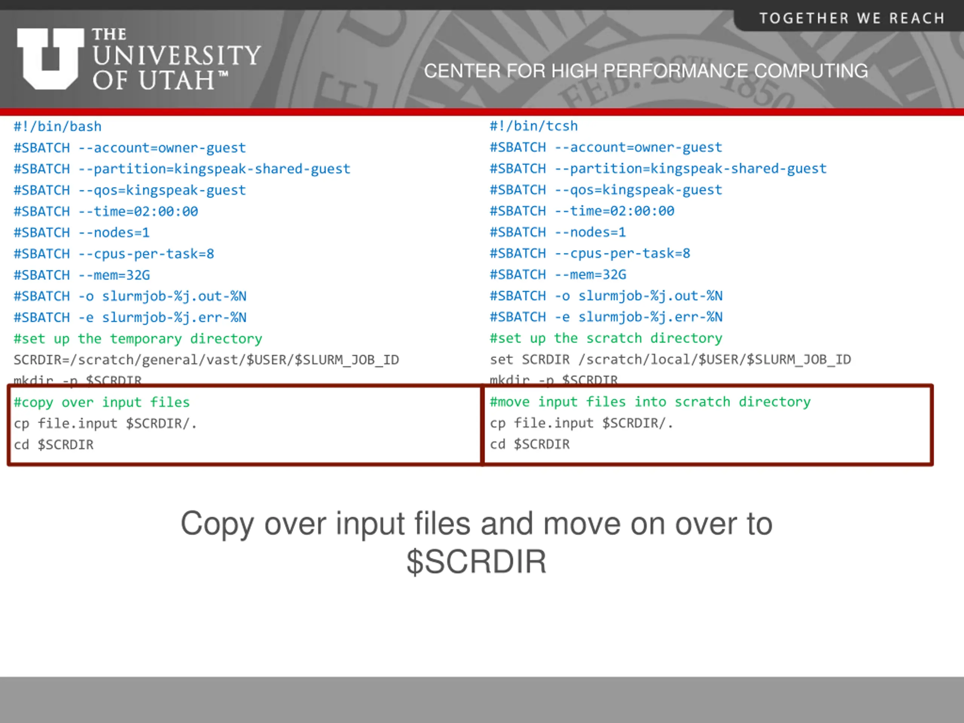Click 'CENTER FOR HIGH PERFORMANCE COMPUTING' heading

click(646, 71)
